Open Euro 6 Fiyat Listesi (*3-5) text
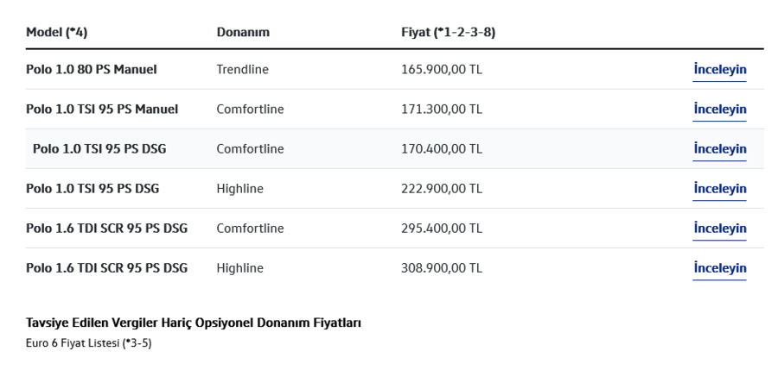The image size is (778, 370). pyautogui.click(x=88, y=342)
